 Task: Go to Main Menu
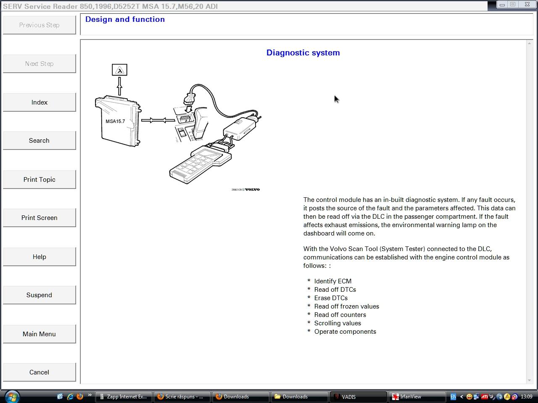point(39,334)
